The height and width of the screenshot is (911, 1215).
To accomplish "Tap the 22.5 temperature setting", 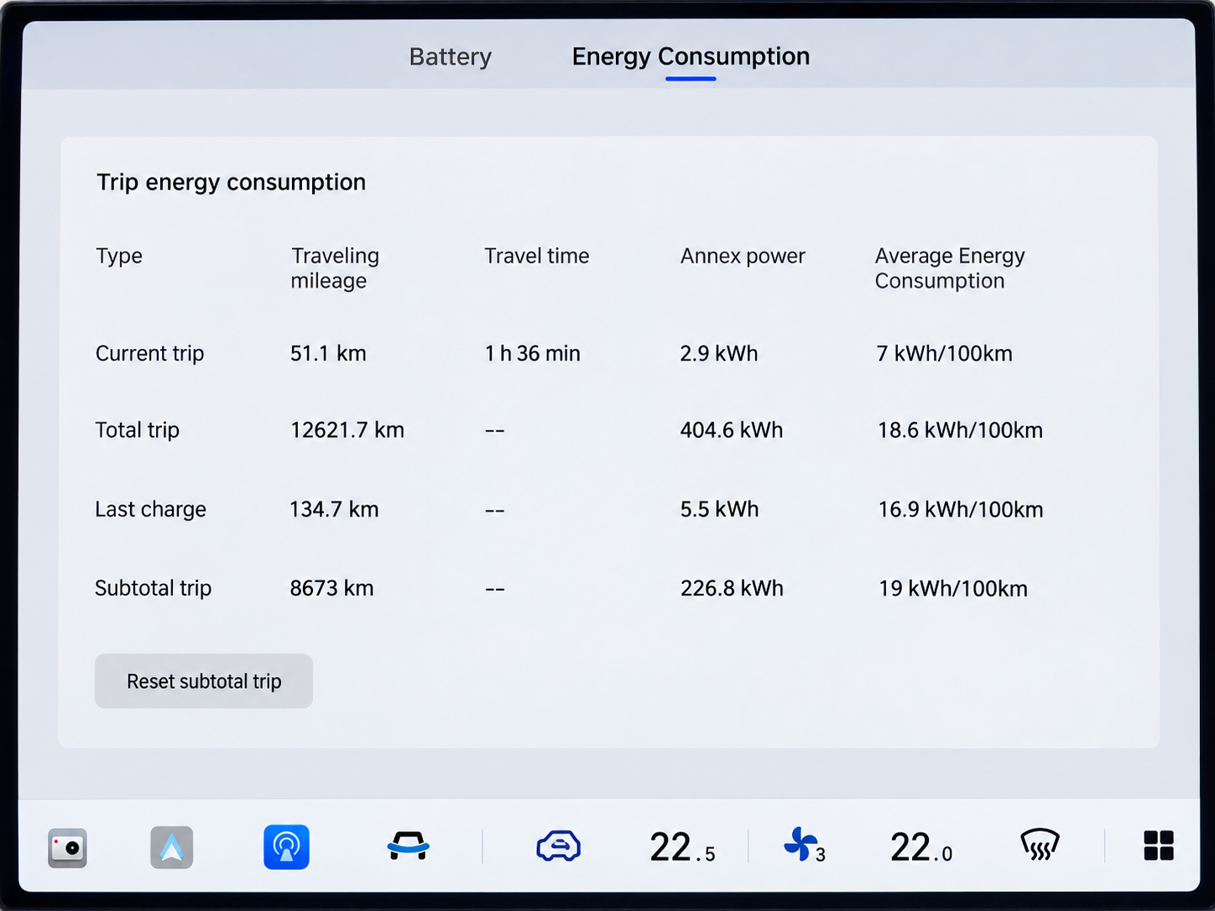I will pyautogui.click(x=682, y=847).
